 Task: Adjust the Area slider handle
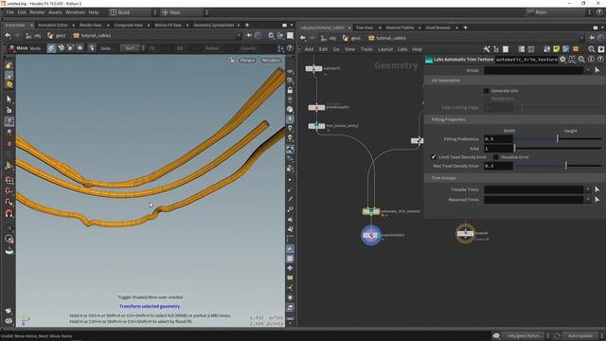515,149
